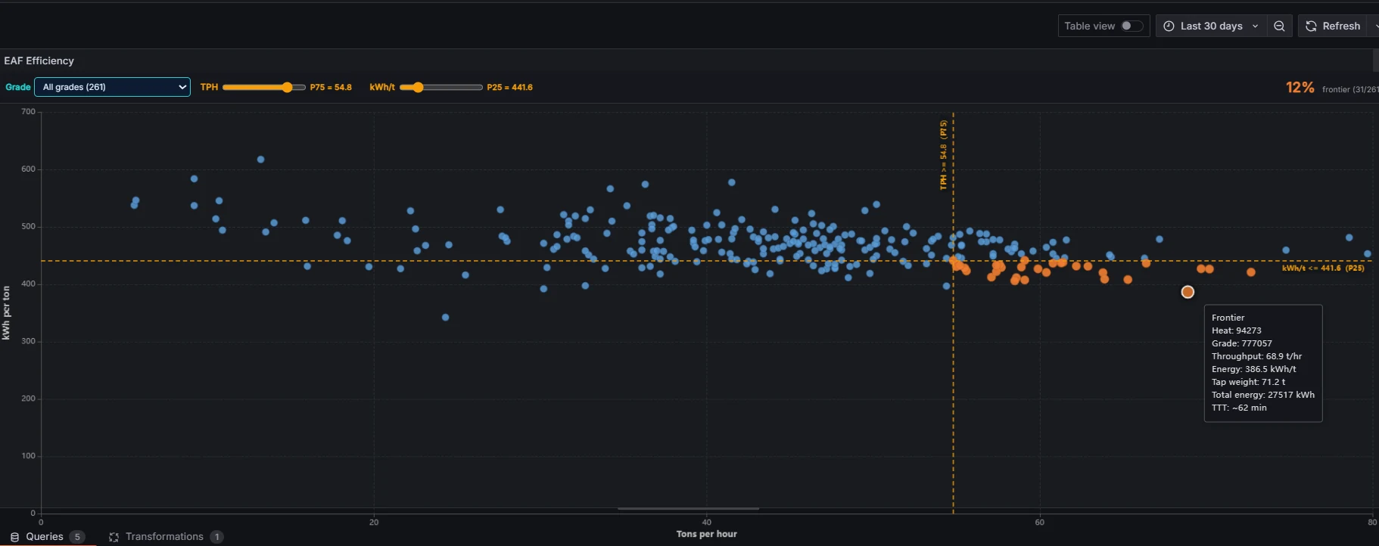Viewport: 1379px width, 546px height.
Task: Click the refresh arrows icon
Action: (x=1311, y=26)
